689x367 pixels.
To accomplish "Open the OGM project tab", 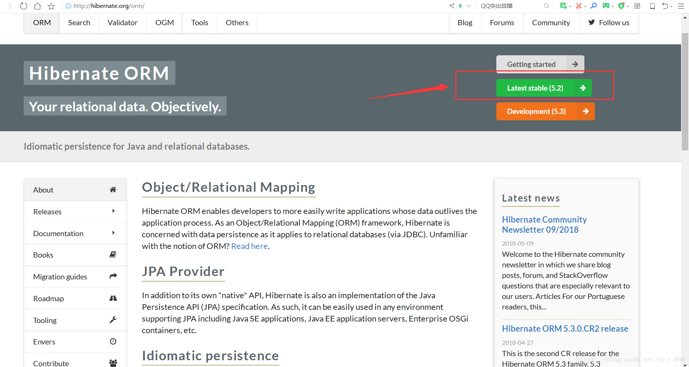I will click(x=164, y=23).
